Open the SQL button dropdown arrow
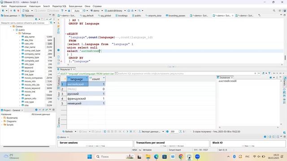The width and height of the screenshot is (287, 161). coord(32,11)
